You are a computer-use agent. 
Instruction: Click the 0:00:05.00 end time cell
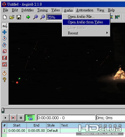(36, 131)
